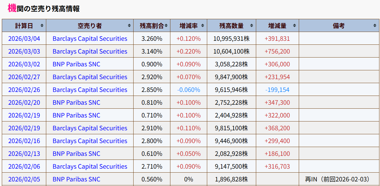Open the 2026/03/04 date link
The width and height of the screenshot is (380, 186).
(x=24, y=39)
